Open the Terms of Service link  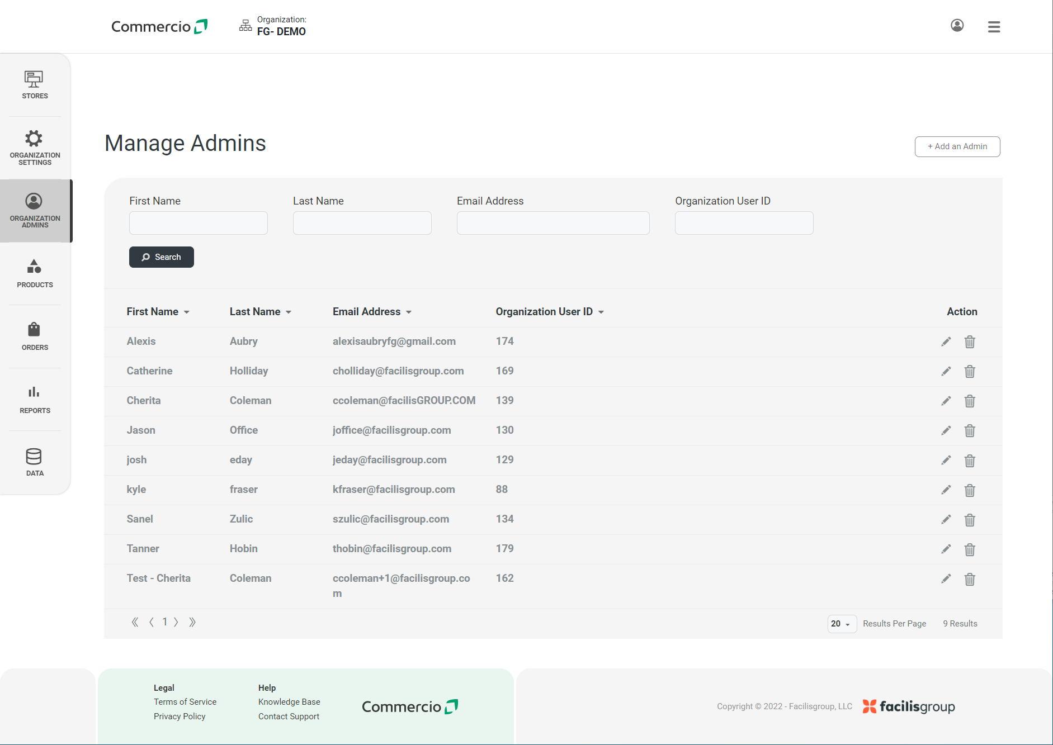[185, 701]
